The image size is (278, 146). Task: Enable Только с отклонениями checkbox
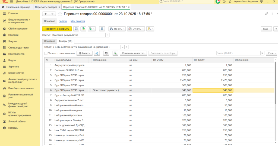pyautogui.click(x=46, y=53)
